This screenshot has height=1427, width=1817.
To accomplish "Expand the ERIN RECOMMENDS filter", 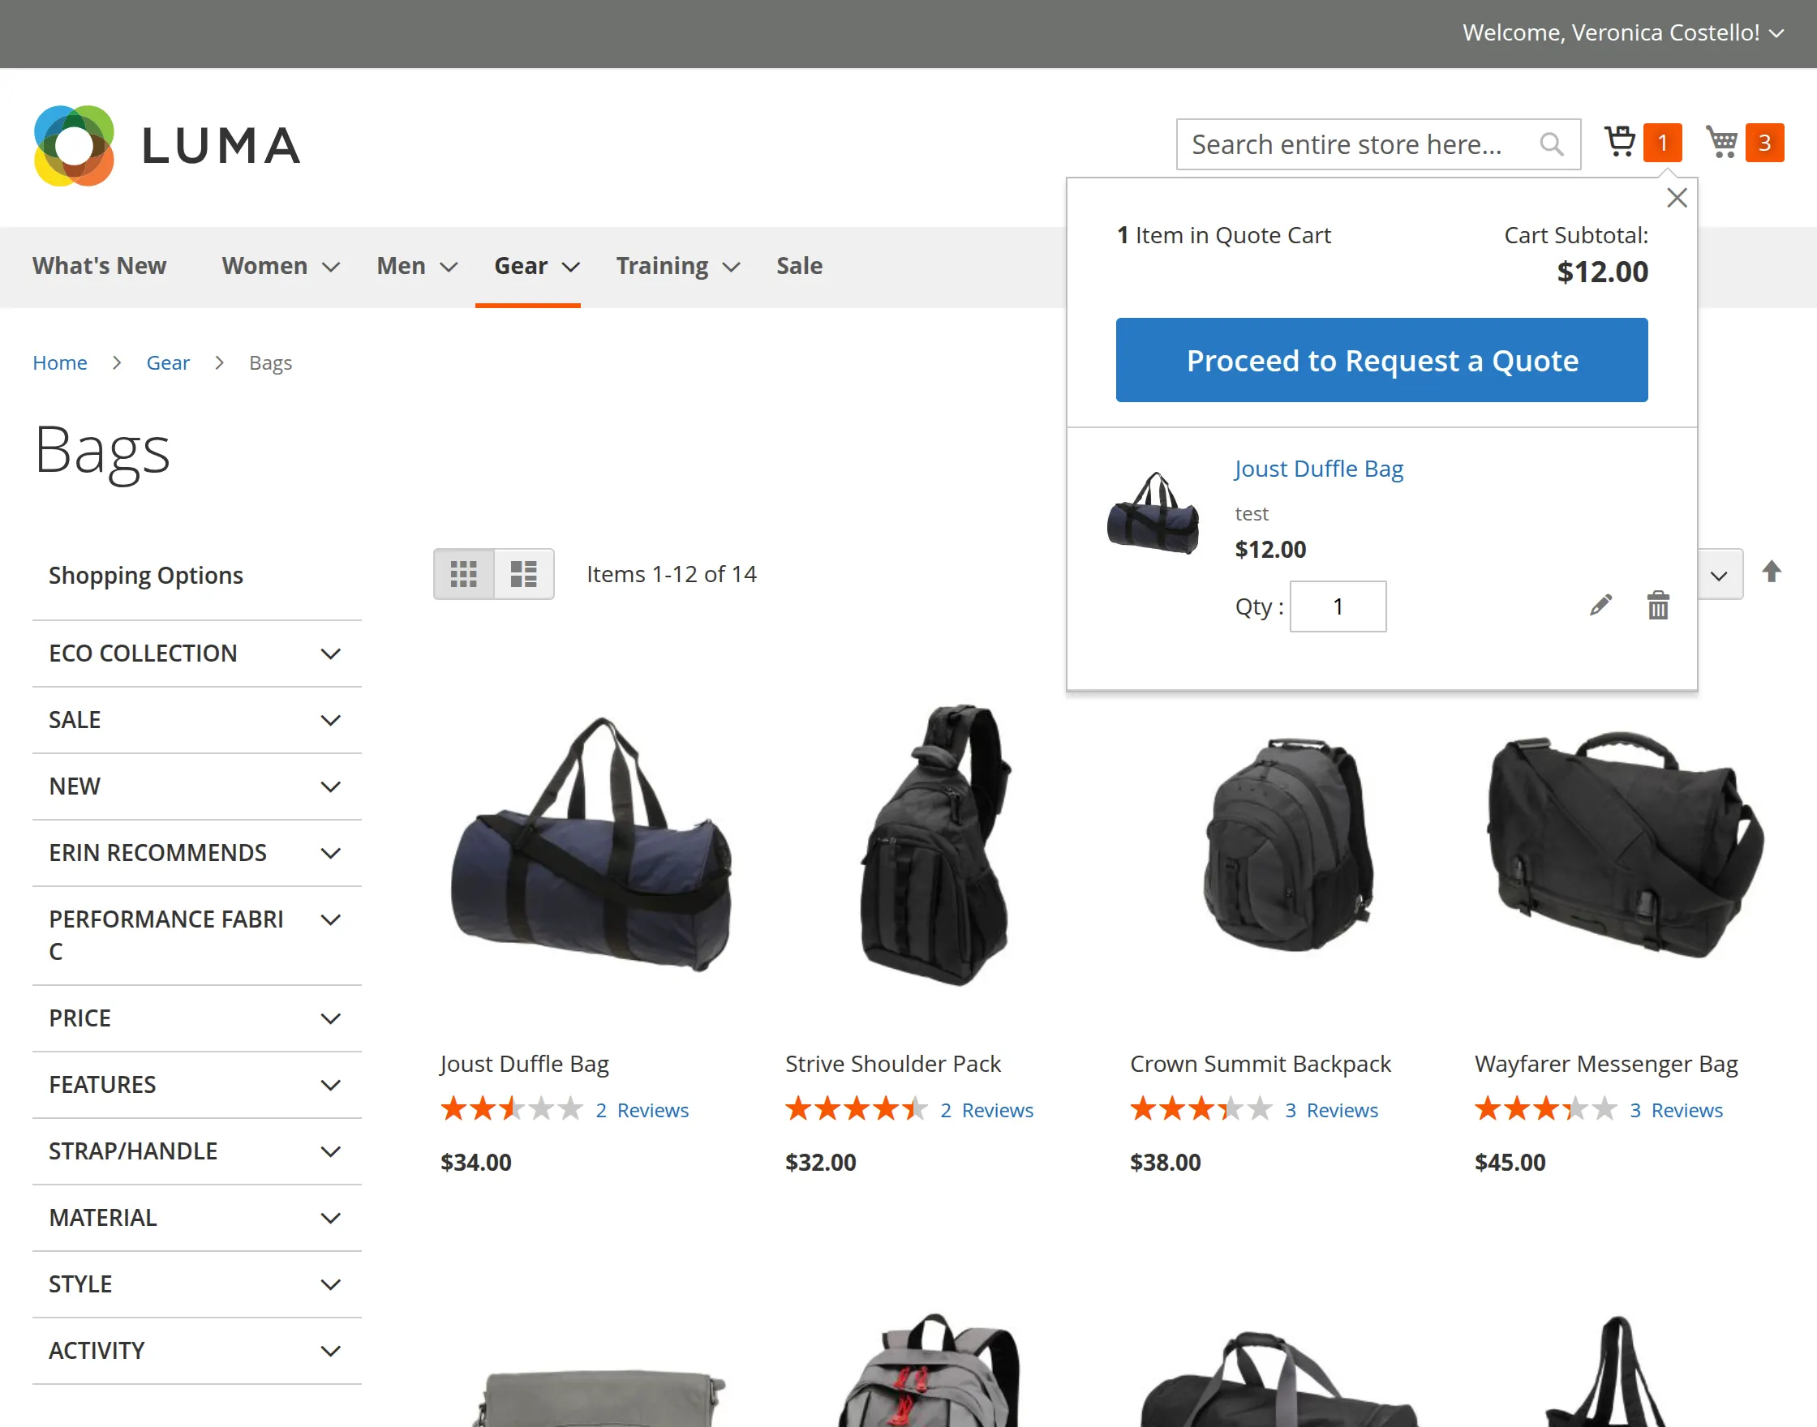I will click(x=197, y=853).
